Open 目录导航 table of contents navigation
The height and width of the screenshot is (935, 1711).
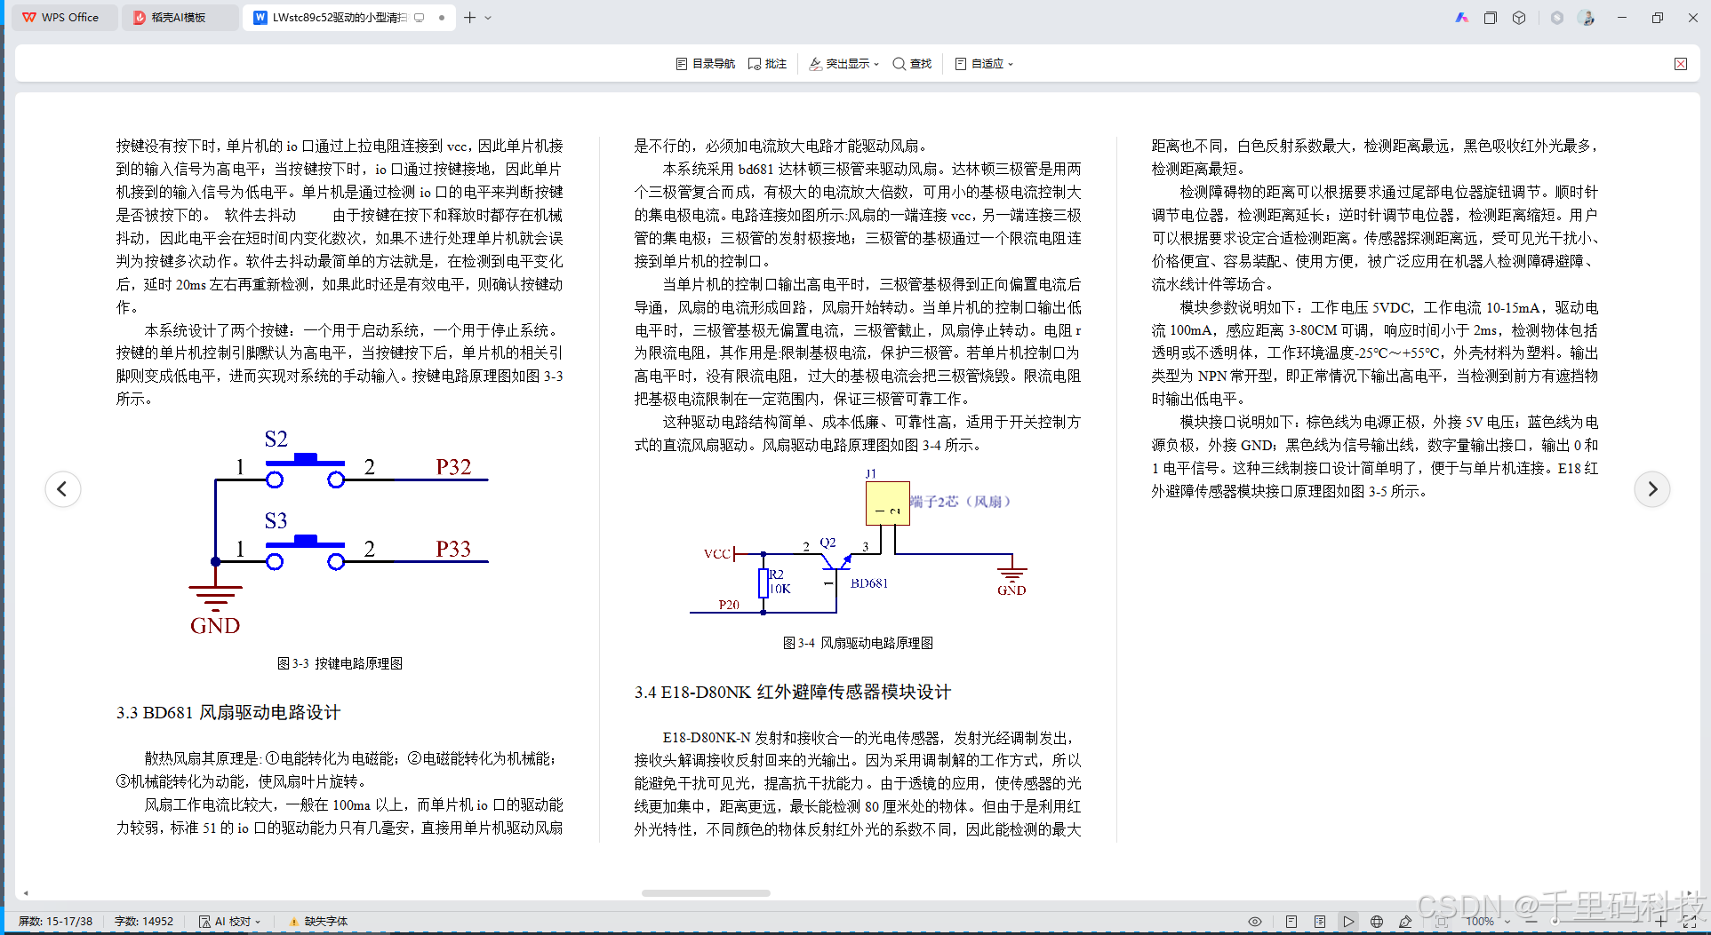click(x=705, y=64)
